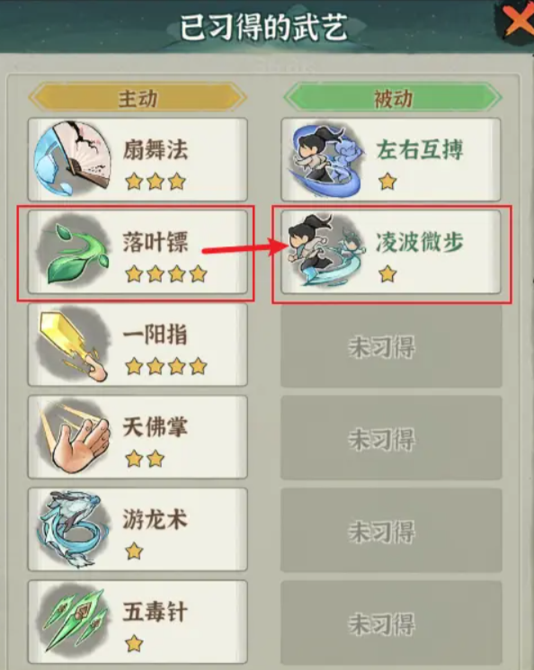Tap the 落叶镖 green leaf icon

pos(73,251)
